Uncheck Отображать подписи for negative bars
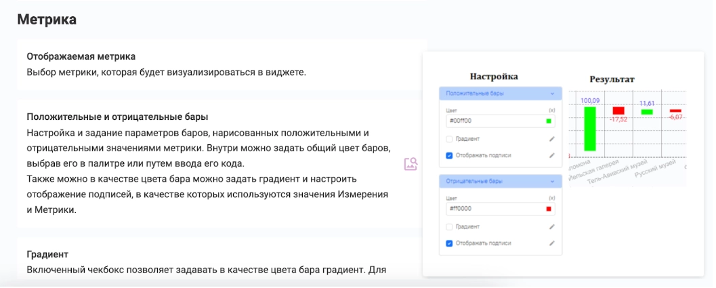 449,243
